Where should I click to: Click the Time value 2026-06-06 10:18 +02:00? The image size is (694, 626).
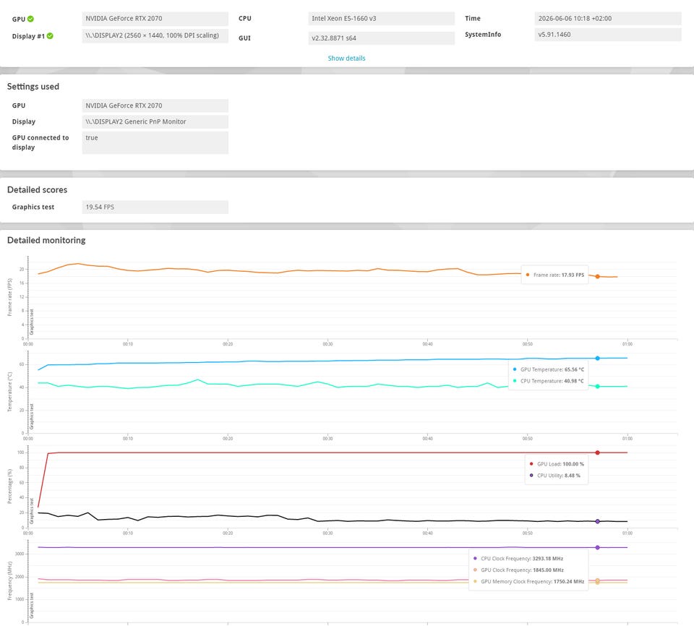pos(608,19)
